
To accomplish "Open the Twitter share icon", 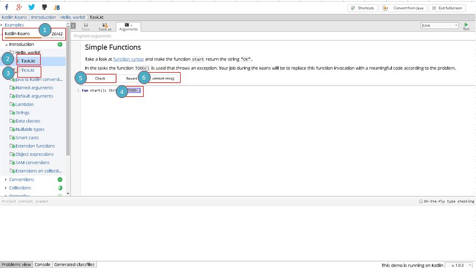I will (32, 7).
